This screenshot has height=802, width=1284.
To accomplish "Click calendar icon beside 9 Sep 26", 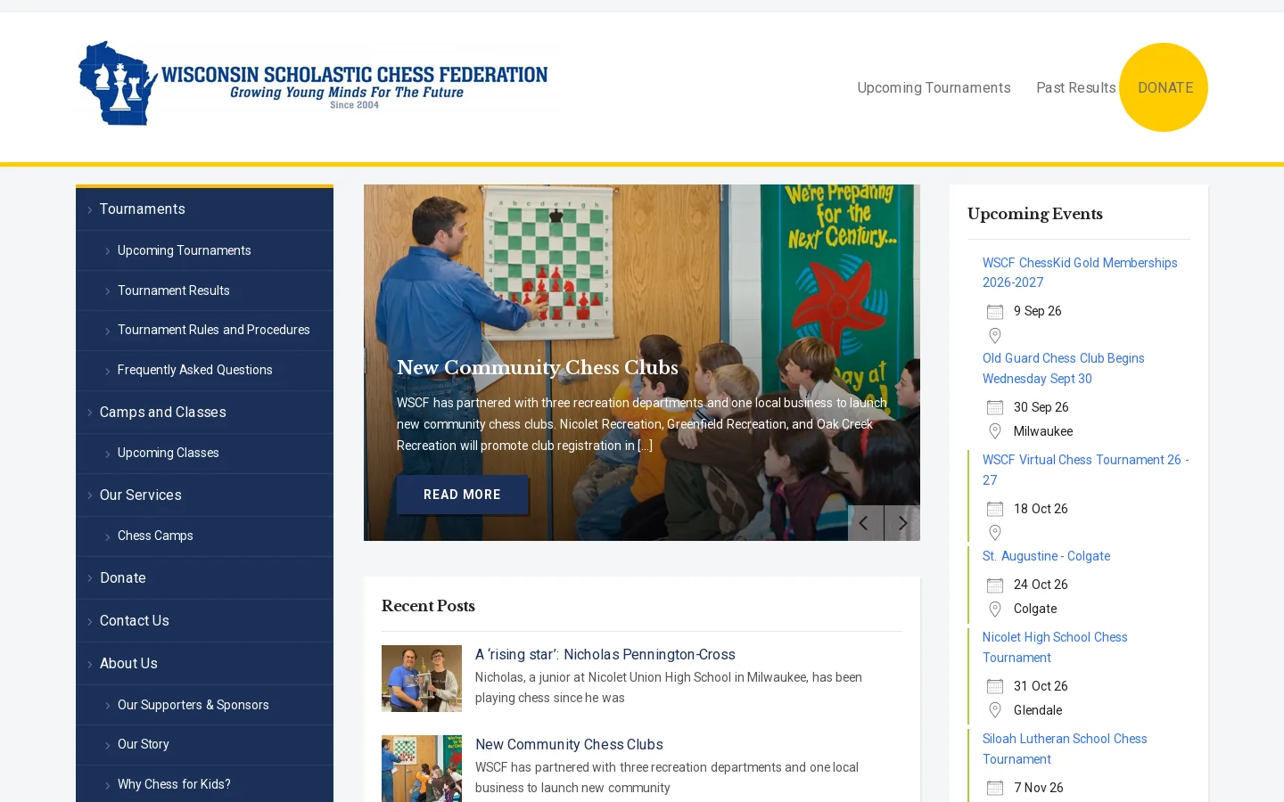I will [995, 312].
